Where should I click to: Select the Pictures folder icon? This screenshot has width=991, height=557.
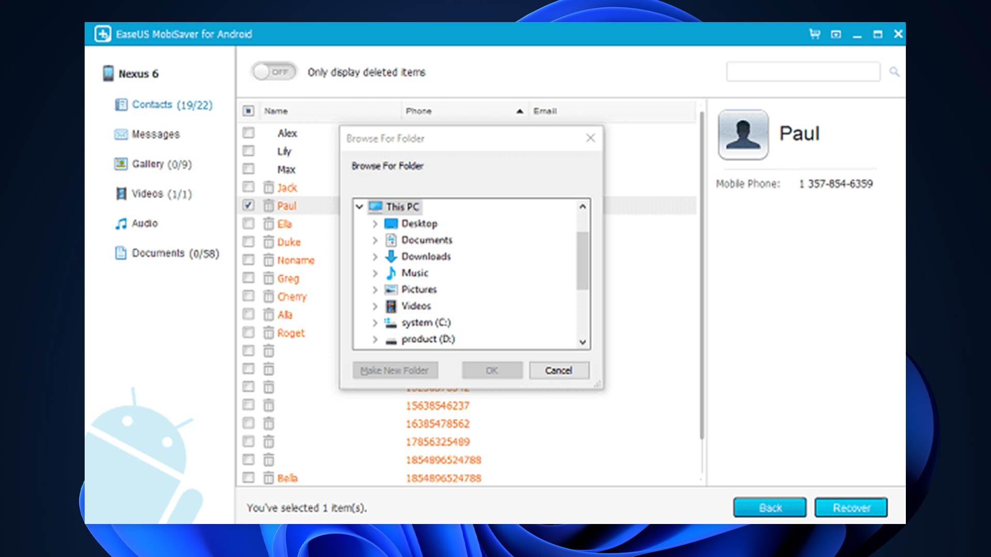tap(391, 289)
